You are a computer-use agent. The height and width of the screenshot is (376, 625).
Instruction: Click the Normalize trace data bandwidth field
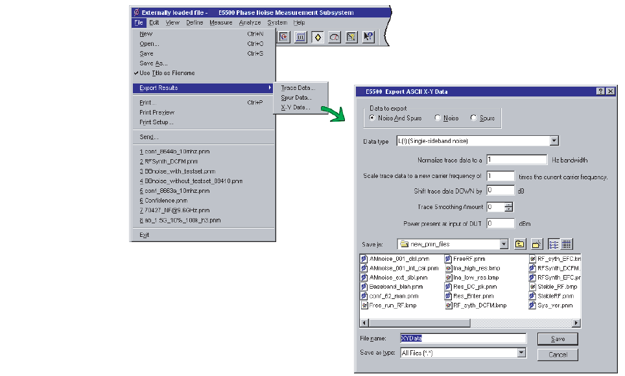(517, 160)
